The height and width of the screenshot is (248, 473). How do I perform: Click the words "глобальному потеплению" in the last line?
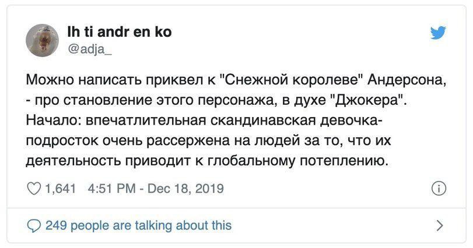click(x=297, y=162)
